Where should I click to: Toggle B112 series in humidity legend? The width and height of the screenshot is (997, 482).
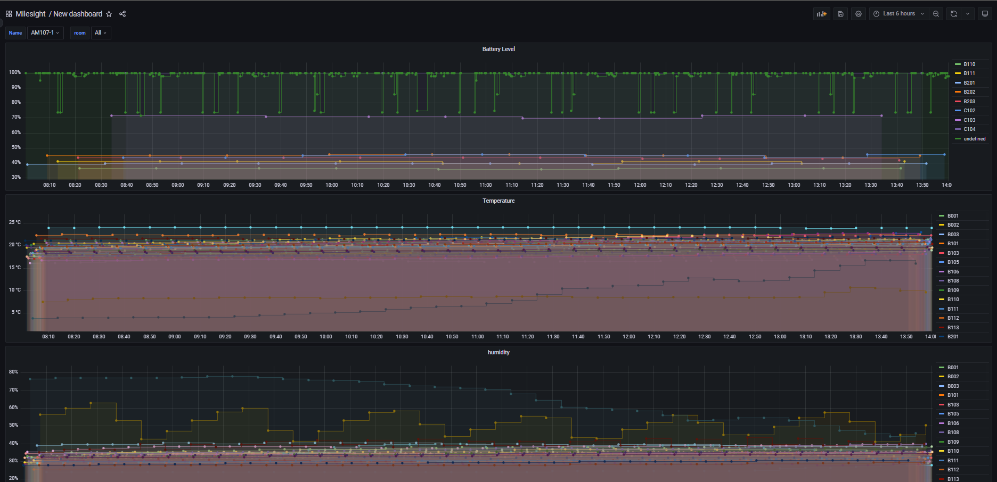953,470
